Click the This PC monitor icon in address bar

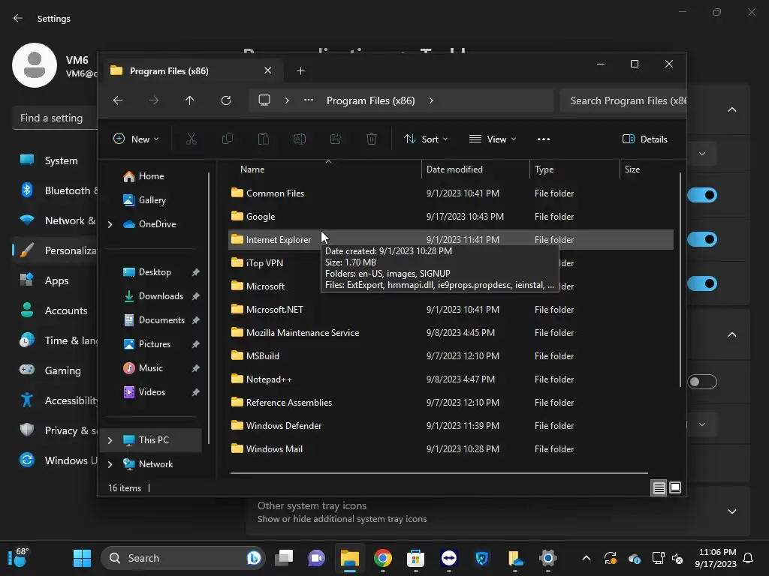tap(264, 100)
